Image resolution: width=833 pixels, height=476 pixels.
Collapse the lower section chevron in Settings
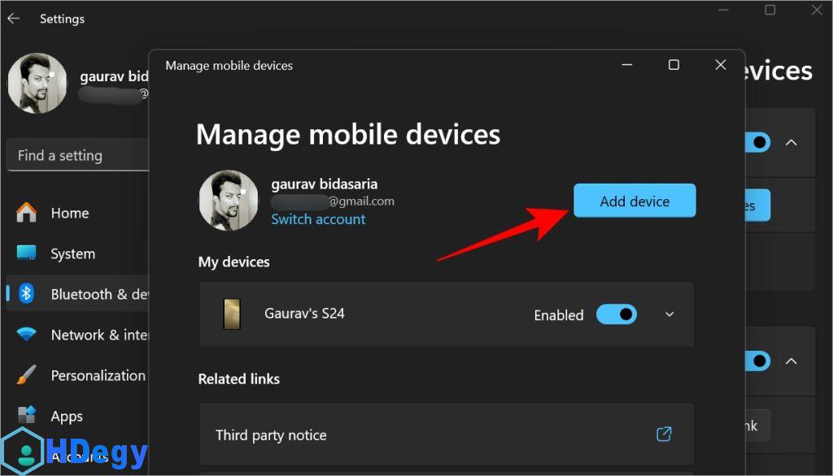coord(791,361)
